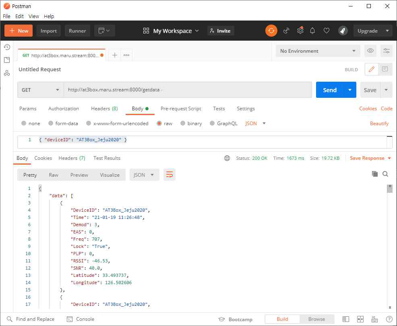Image resolution: width=397 pixels, height=326 pixels.
Task: Click the network globe icon
Action: tap(227, 158)
